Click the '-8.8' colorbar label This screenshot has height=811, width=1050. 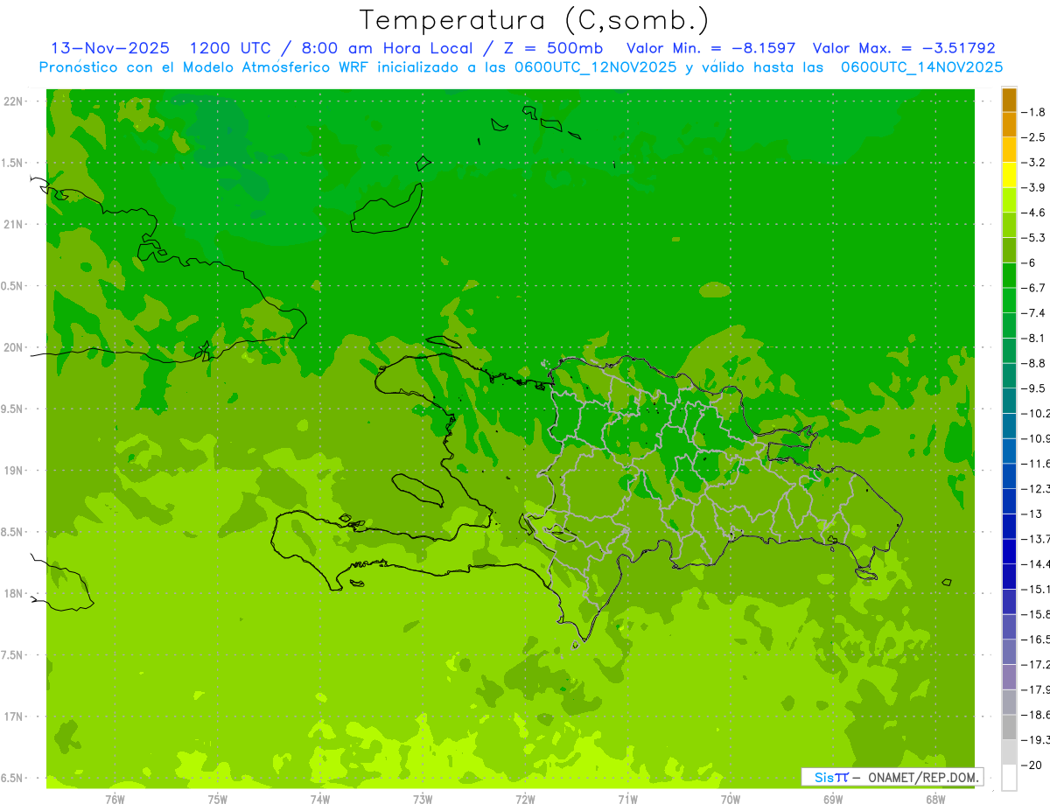[x=1032, y=363]
